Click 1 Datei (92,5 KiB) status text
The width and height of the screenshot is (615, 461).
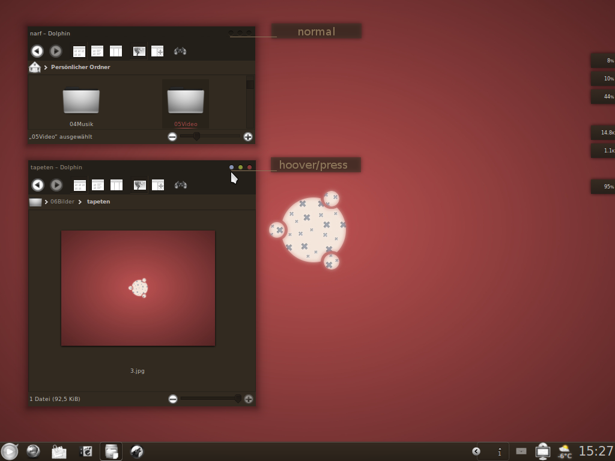pos(55,399)
